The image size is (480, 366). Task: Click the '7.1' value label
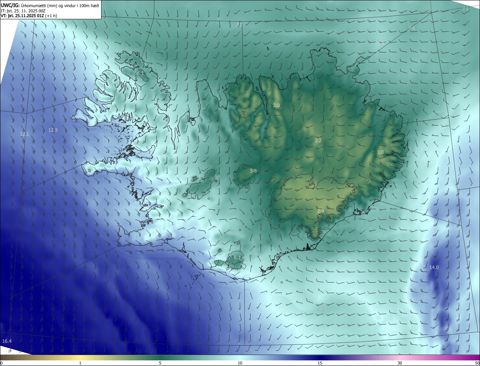[465, 9]
